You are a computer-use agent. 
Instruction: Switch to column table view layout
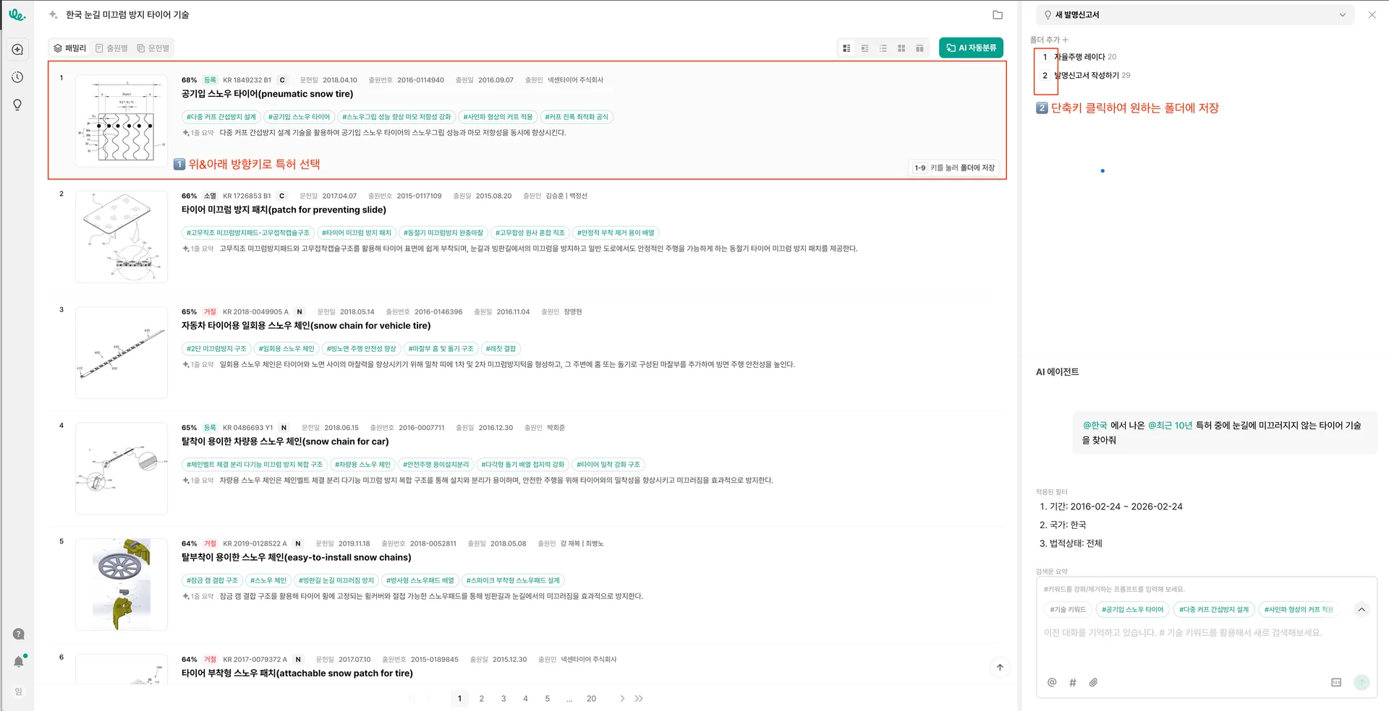[x=919, y=48]
